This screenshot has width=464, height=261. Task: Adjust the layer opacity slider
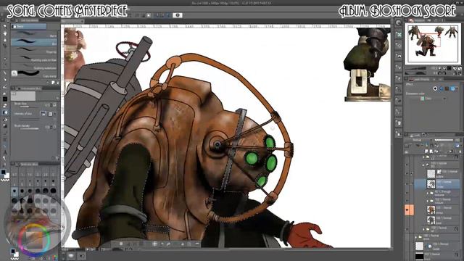(444, 140)
